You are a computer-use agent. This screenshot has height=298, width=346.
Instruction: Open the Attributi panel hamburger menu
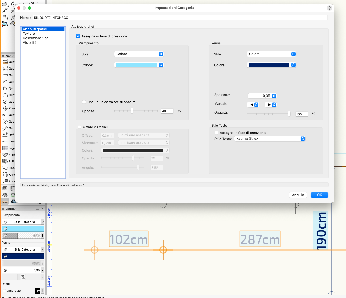click(38, 209)
